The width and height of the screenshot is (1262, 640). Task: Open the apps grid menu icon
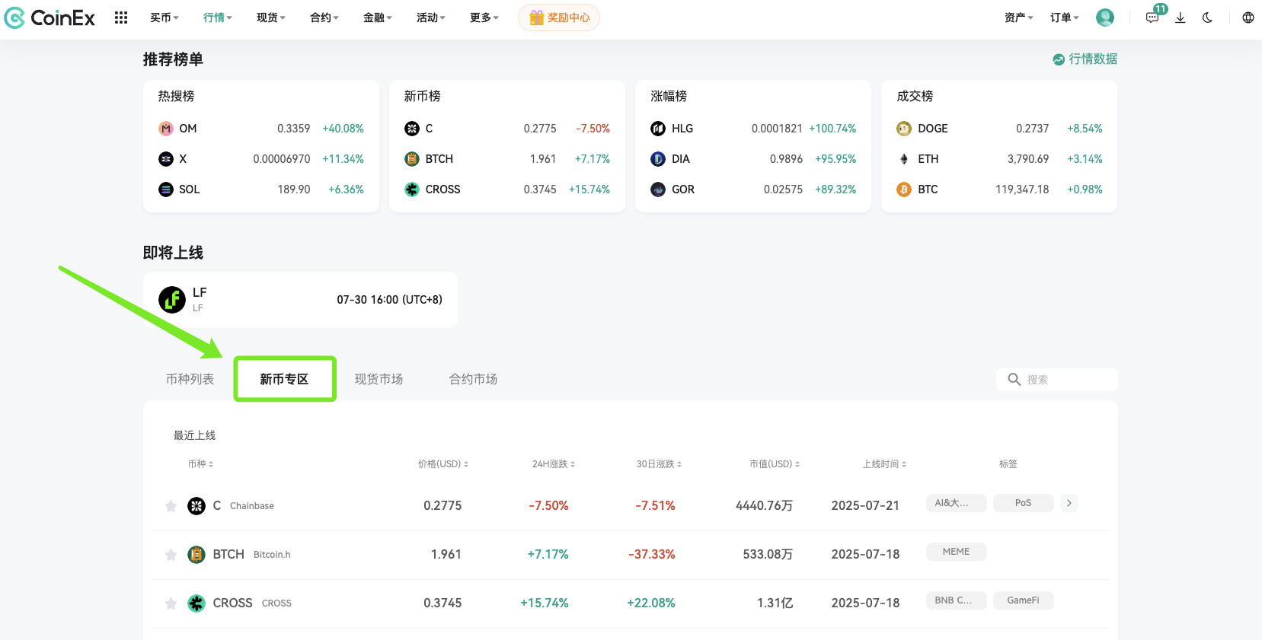point(121,18)
